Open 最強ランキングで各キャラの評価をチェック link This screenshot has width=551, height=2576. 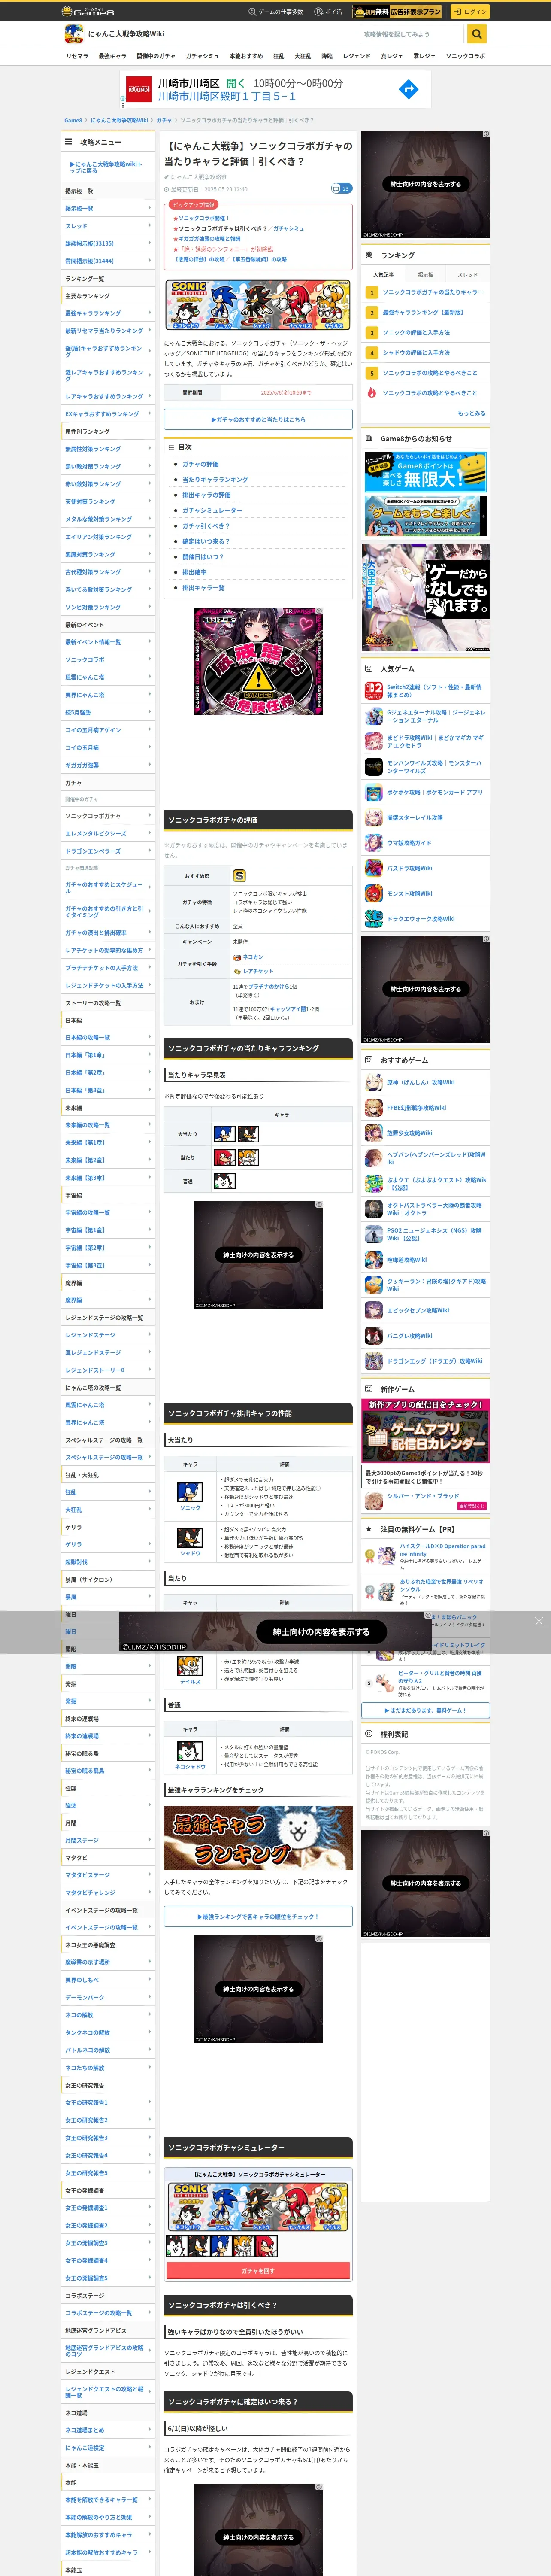258,1916
